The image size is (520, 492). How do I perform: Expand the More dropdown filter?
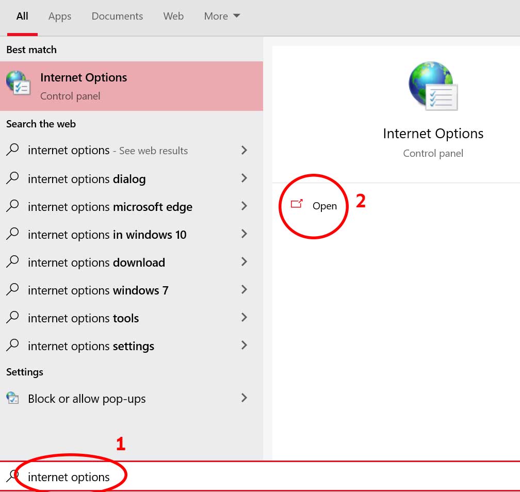click(x=222, y=17)
